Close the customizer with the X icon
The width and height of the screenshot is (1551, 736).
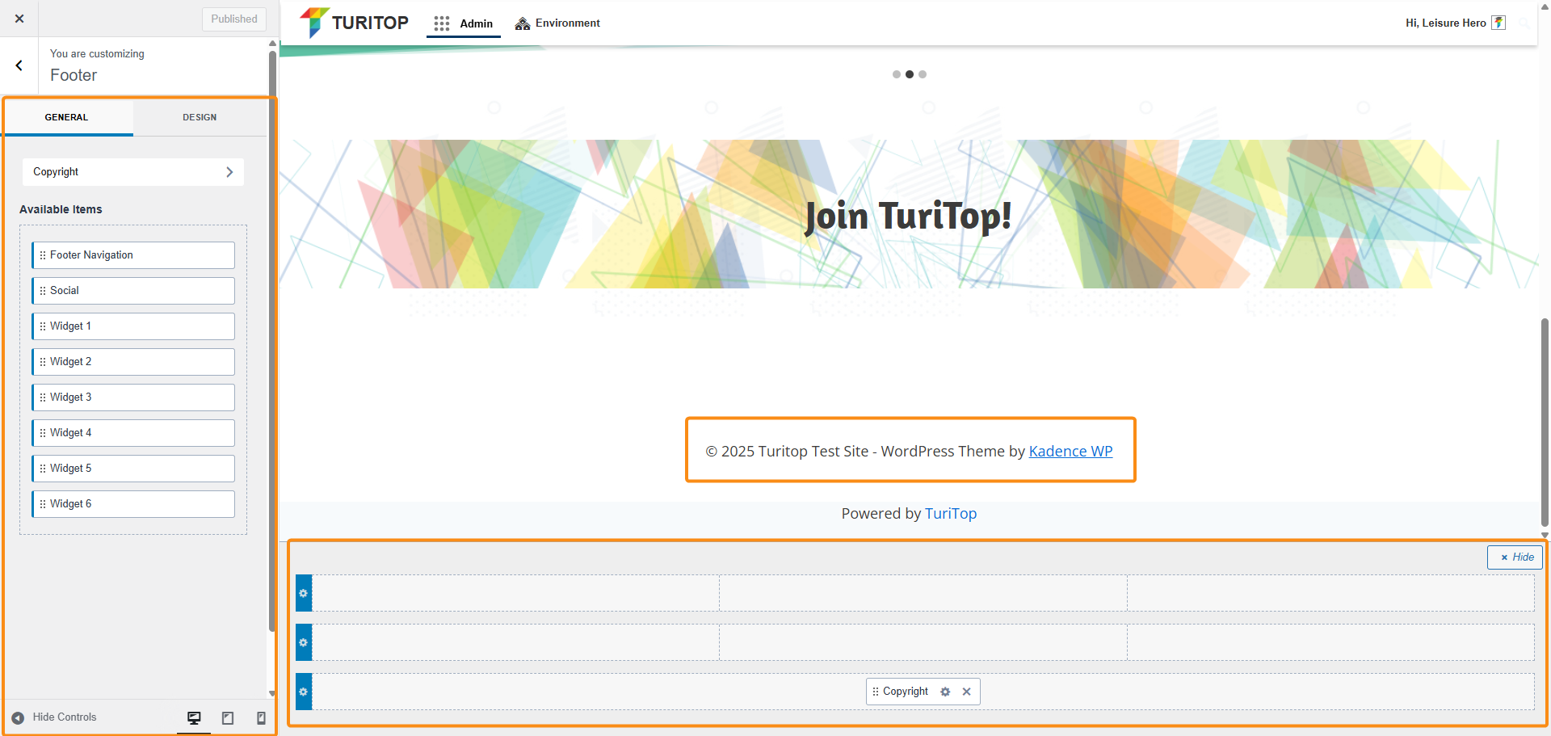(x=19, y=19)
